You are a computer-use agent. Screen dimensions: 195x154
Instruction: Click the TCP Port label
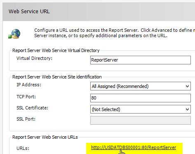coord(26,97)
